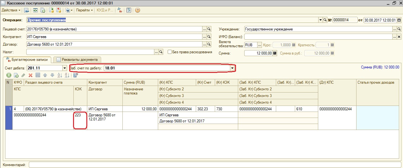The image size is (403, 168).
Task: Enable Без права расходования checkbox
Action: coord(170,52)
